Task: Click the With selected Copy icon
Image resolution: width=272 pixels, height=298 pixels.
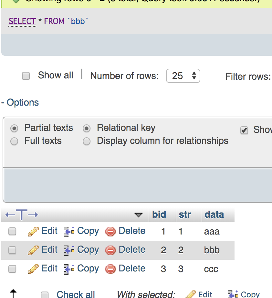Action: point(233,294)
